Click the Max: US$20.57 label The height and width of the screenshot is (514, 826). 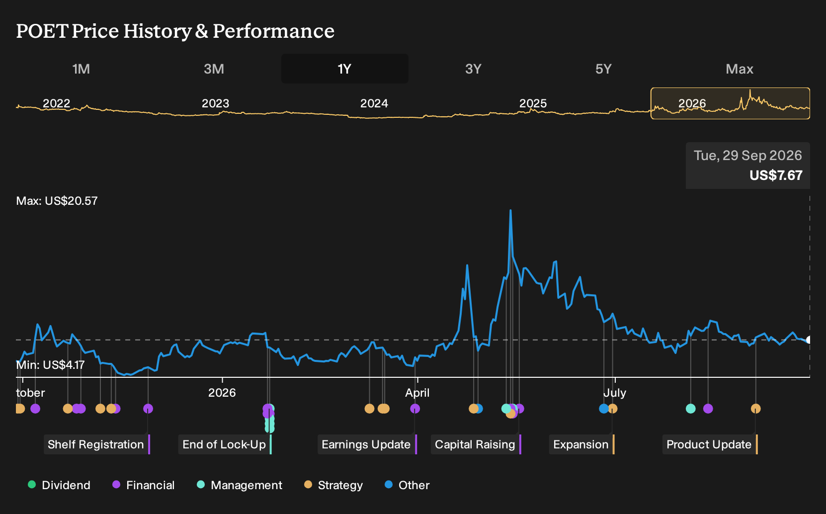coord(57,201)
